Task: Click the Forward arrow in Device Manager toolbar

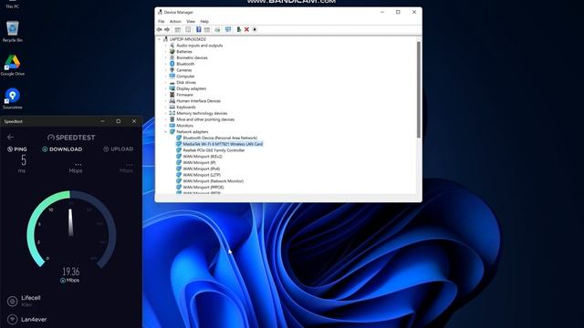Action: [167, 29]
